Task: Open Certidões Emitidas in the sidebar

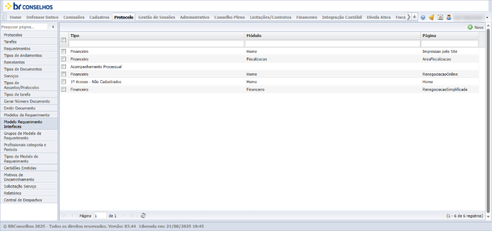Action: point(29,168)
